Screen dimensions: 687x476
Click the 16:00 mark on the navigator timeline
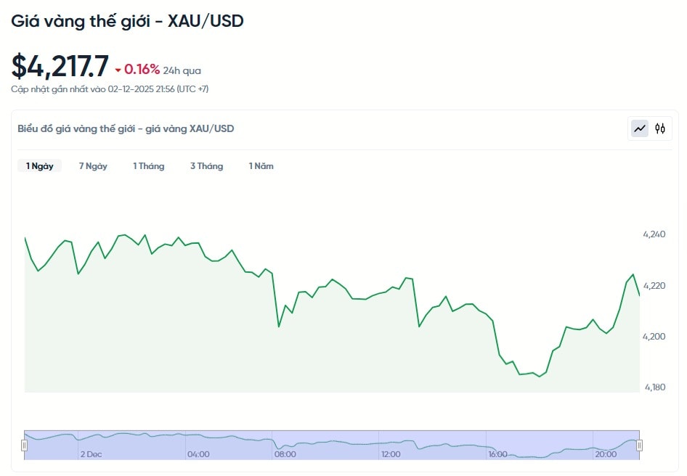click(x=497, y=454)
